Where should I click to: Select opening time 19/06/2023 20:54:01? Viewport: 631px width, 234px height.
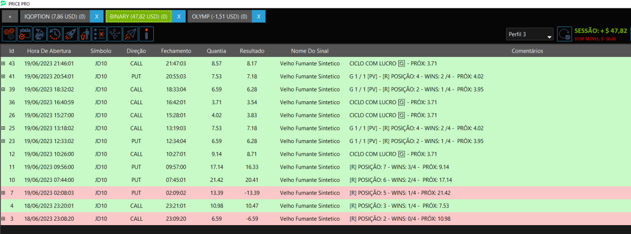pos(49,76)
